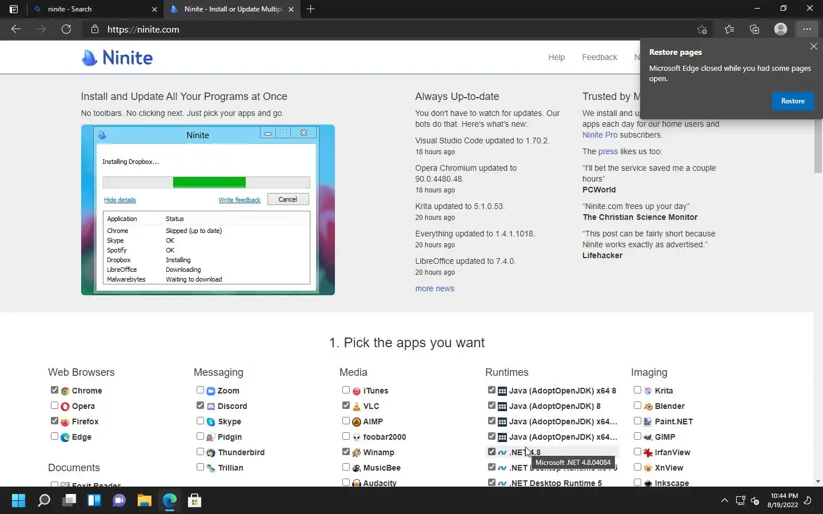This screenshot has width=823, height=514.
Task: Check the foobar2000 checkbox
Action: [x=346, y=436]
